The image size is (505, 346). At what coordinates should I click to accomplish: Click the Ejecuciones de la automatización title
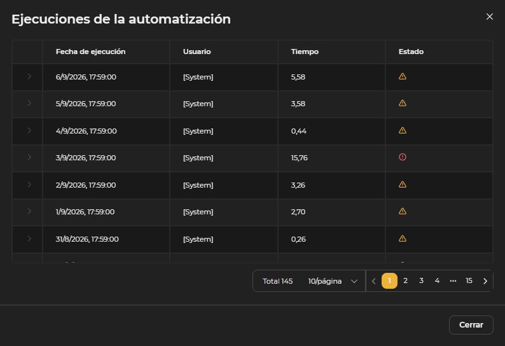coord(121,19)
